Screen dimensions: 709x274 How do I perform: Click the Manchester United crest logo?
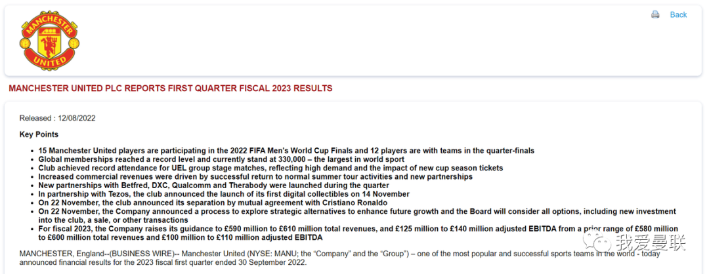(50, 38)
